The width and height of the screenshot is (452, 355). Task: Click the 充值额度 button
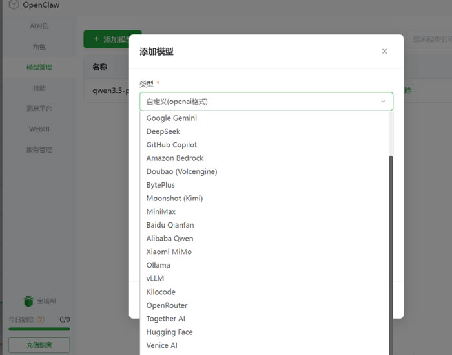tap(39, 345)
